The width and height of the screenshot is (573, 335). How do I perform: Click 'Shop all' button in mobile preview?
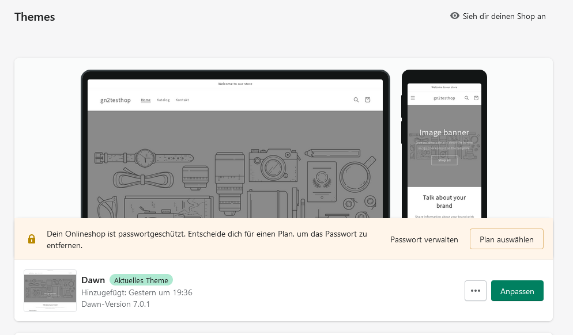click(444, 160)
